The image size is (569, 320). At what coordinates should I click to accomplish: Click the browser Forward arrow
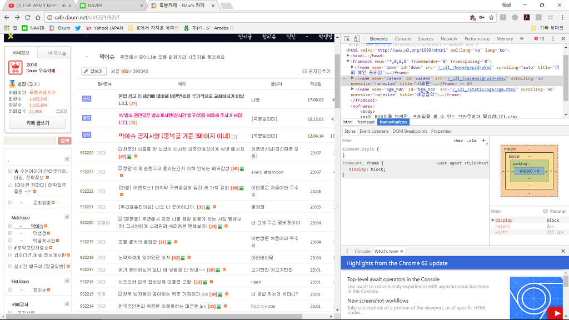tap(17, 17)
